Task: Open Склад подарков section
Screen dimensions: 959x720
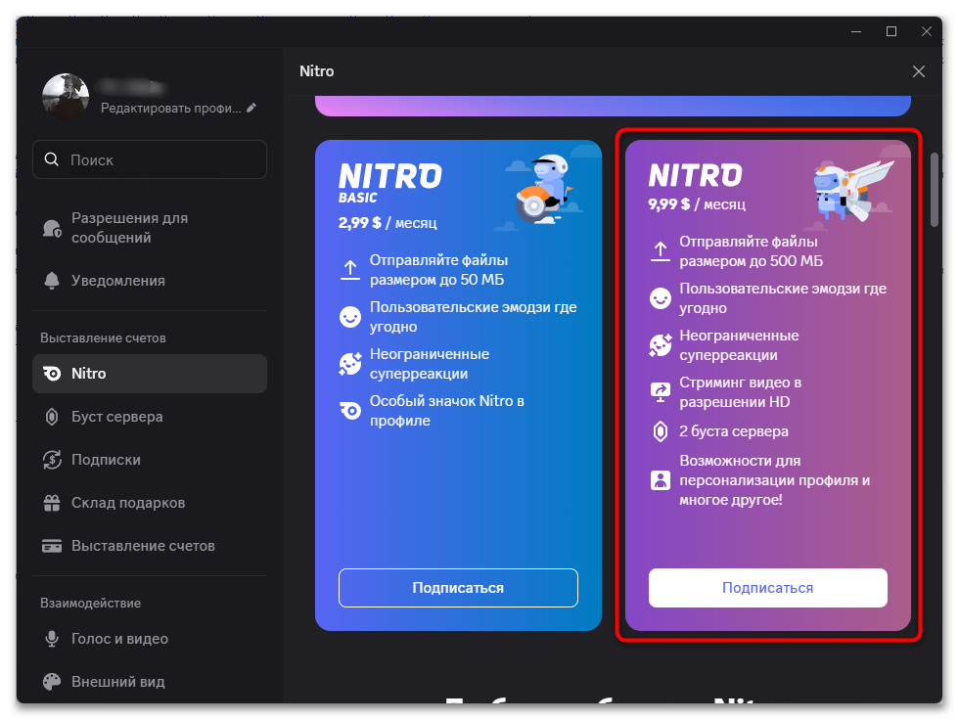Action: 149,503
